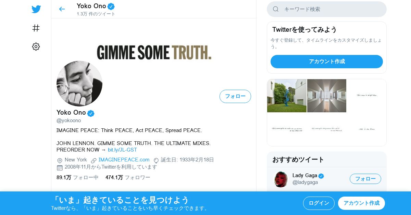
Task: Focus the キーワード検索 search field
Action: (x=327, y=9)
